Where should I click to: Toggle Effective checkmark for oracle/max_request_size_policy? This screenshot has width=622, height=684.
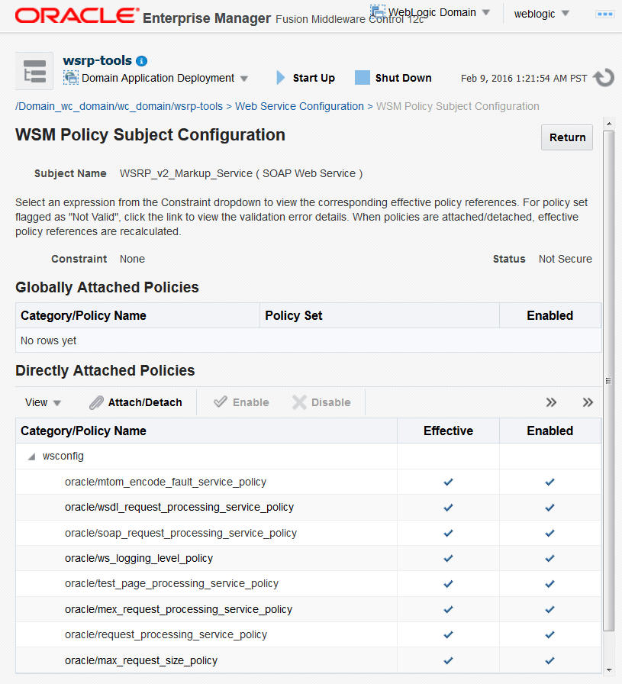[x=448, y=660]
